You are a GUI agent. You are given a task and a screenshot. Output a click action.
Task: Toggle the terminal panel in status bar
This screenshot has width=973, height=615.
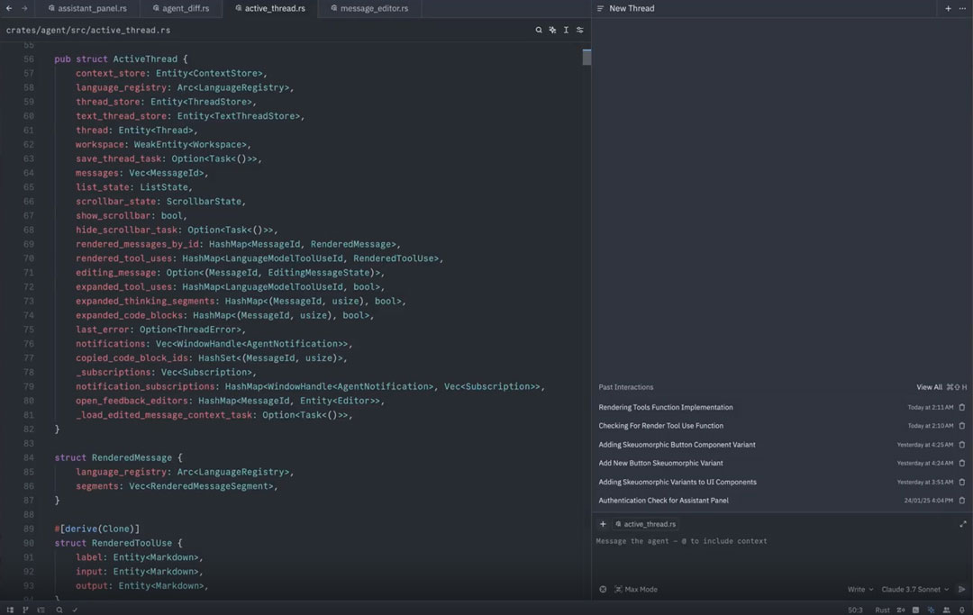(914, 610)
